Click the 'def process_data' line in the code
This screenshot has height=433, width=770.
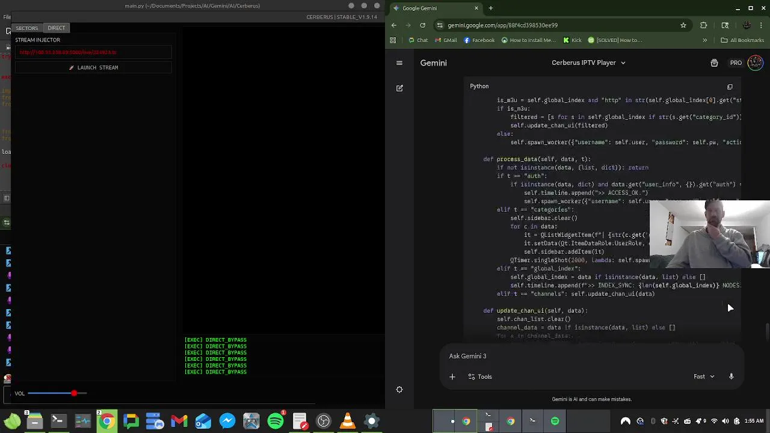point(537,159)
